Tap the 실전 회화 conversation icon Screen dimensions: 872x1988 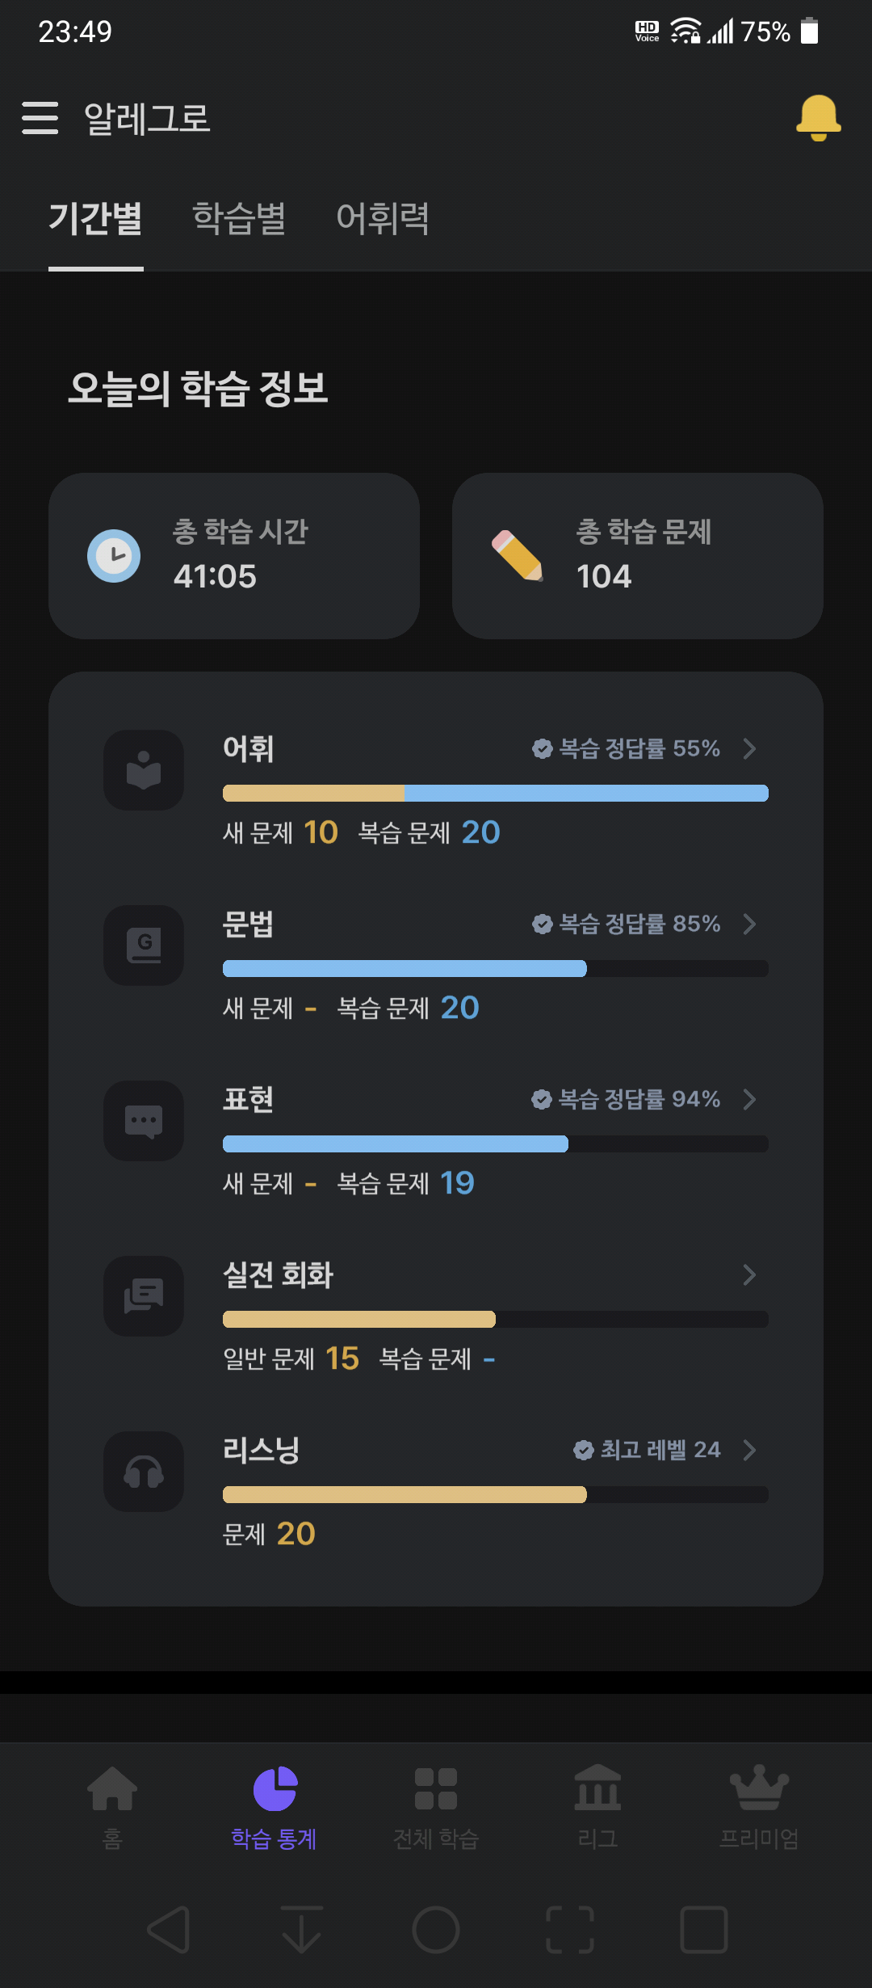click(x=144, y=1296)
